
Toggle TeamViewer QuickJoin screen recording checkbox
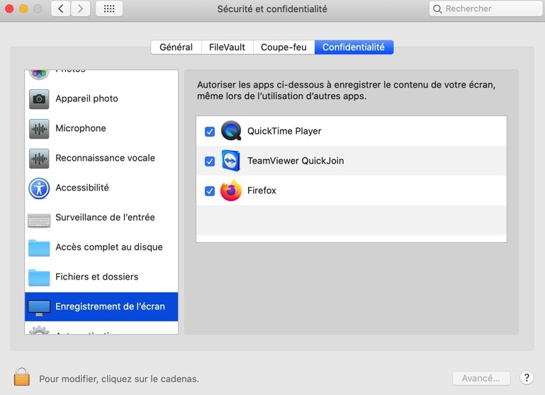click(210, 161)
